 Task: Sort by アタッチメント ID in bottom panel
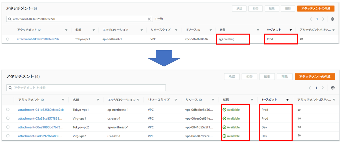click(x=63, y=100)
